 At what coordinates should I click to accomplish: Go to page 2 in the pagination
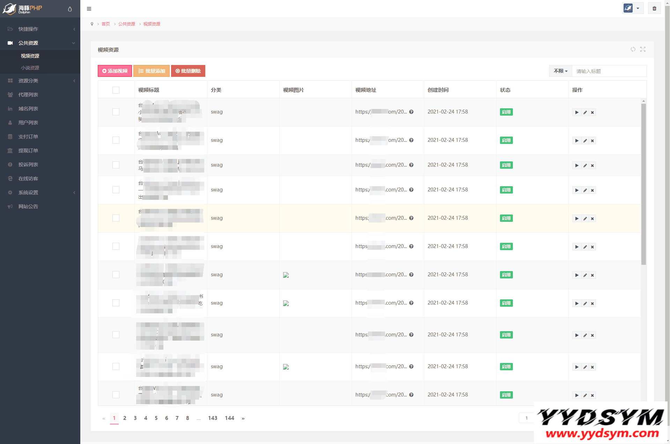[125, 418]
